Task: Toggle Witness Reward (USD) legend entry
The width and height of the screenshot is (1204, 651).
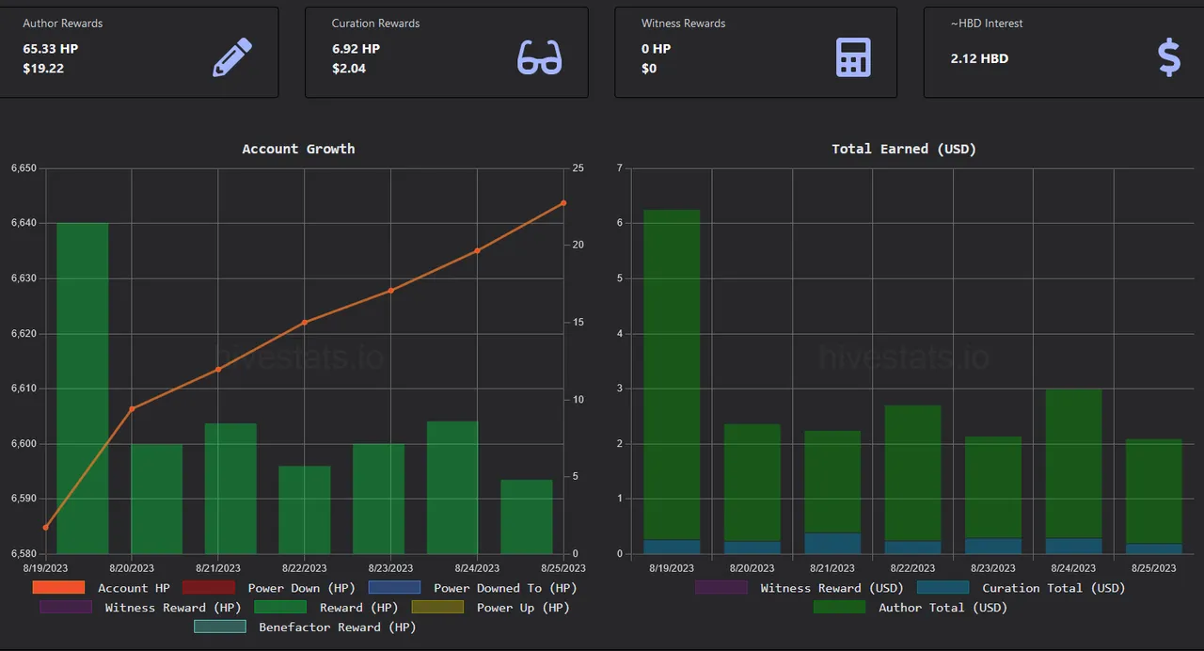Action: 800,588
